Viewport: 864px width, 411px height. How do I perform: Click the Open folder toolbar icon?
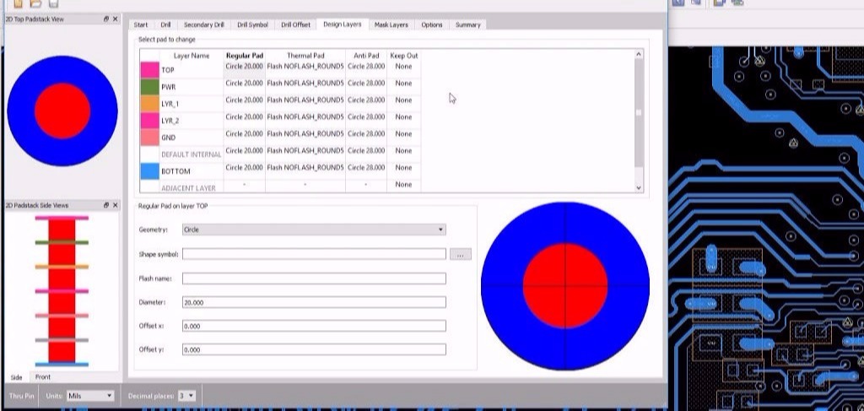35,3
